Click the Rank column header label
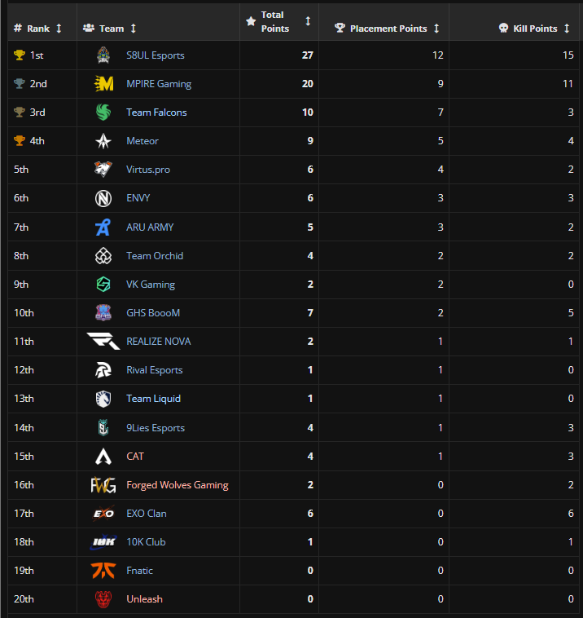 38,29
